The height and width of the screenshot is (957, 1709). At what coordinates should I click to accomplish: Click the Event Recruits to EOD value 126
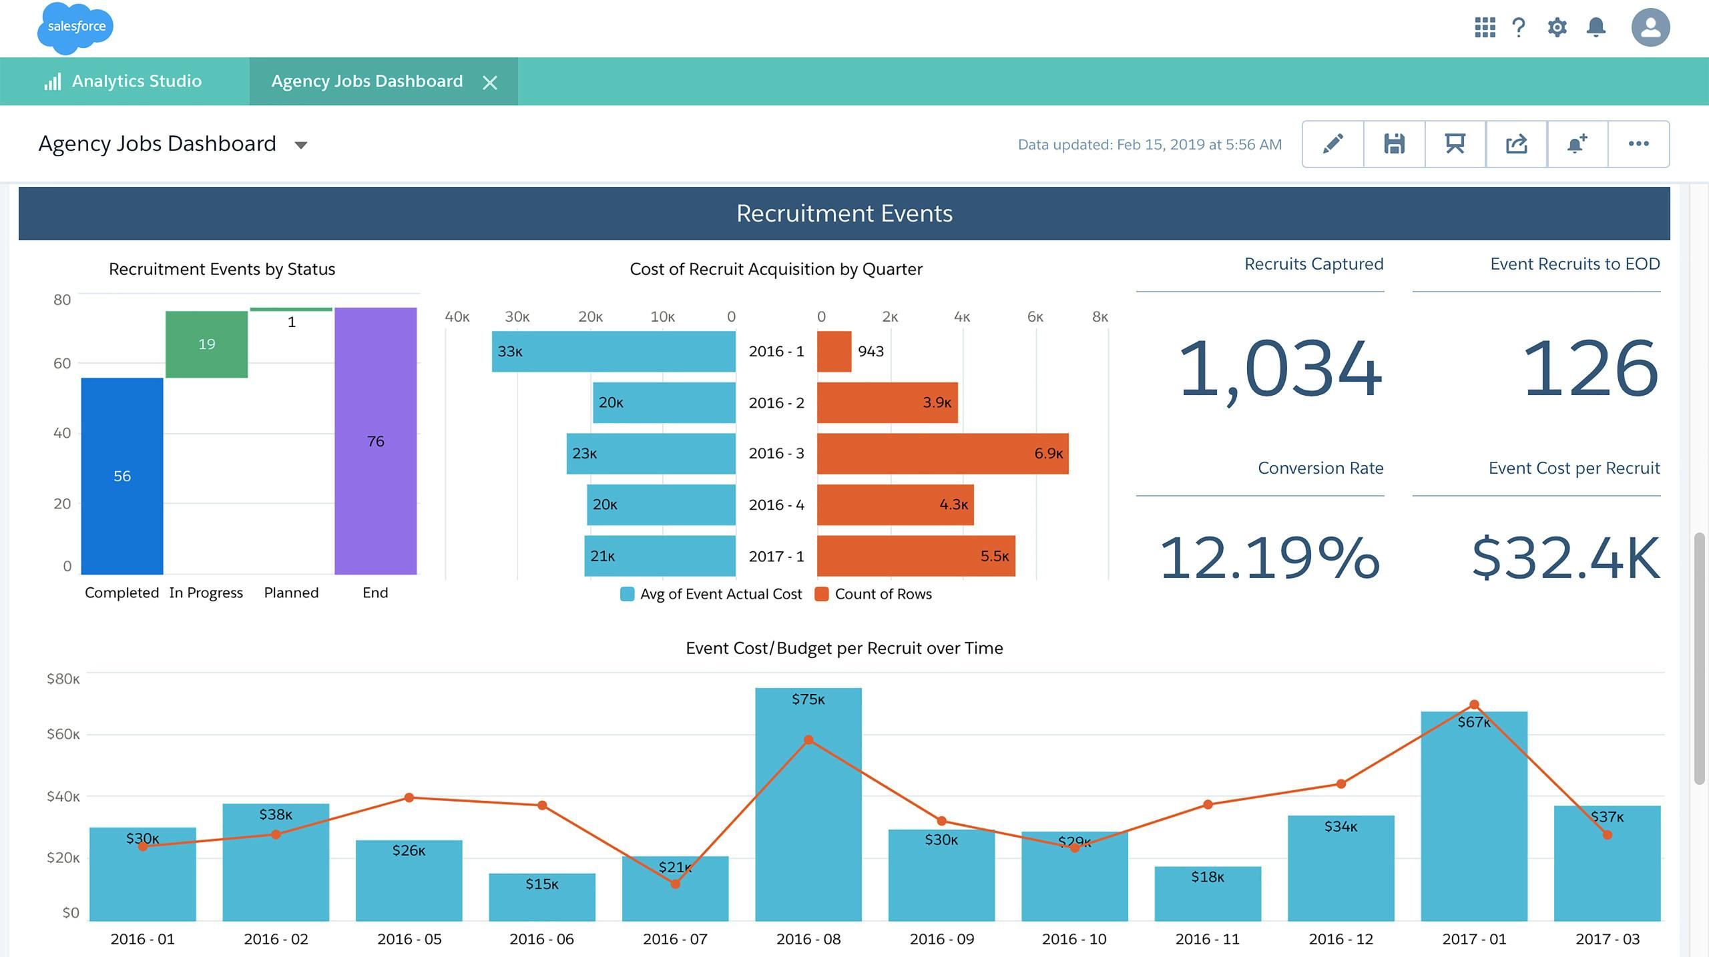[1590, 368]
